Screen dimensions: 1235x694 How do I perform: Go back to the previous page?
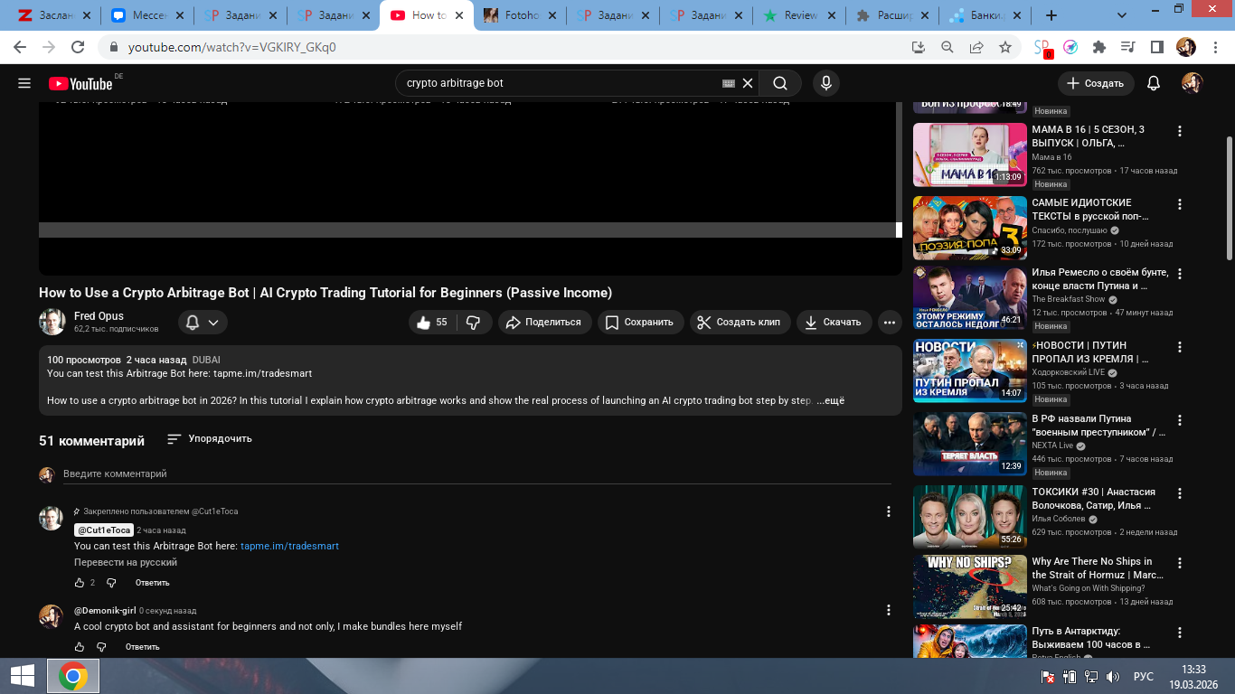[x=22, y=47]
